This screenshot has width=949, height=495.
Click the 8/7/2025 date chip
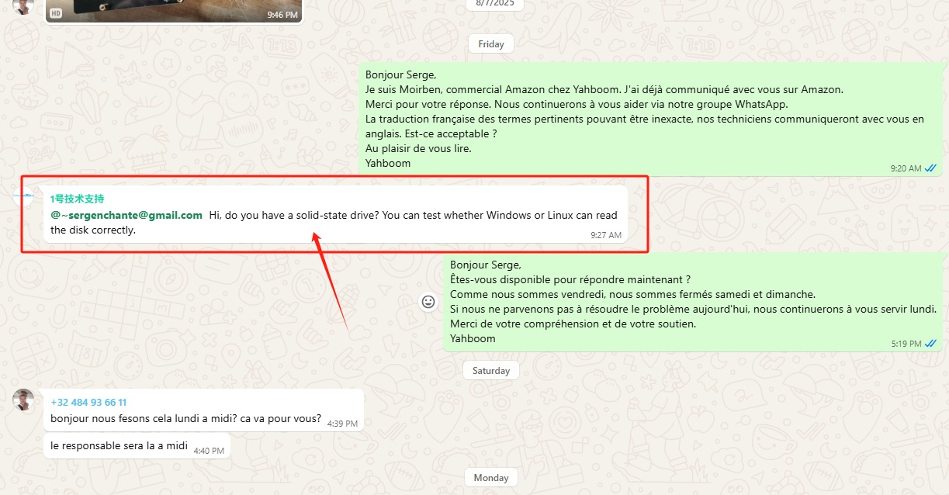pos(495,4)
